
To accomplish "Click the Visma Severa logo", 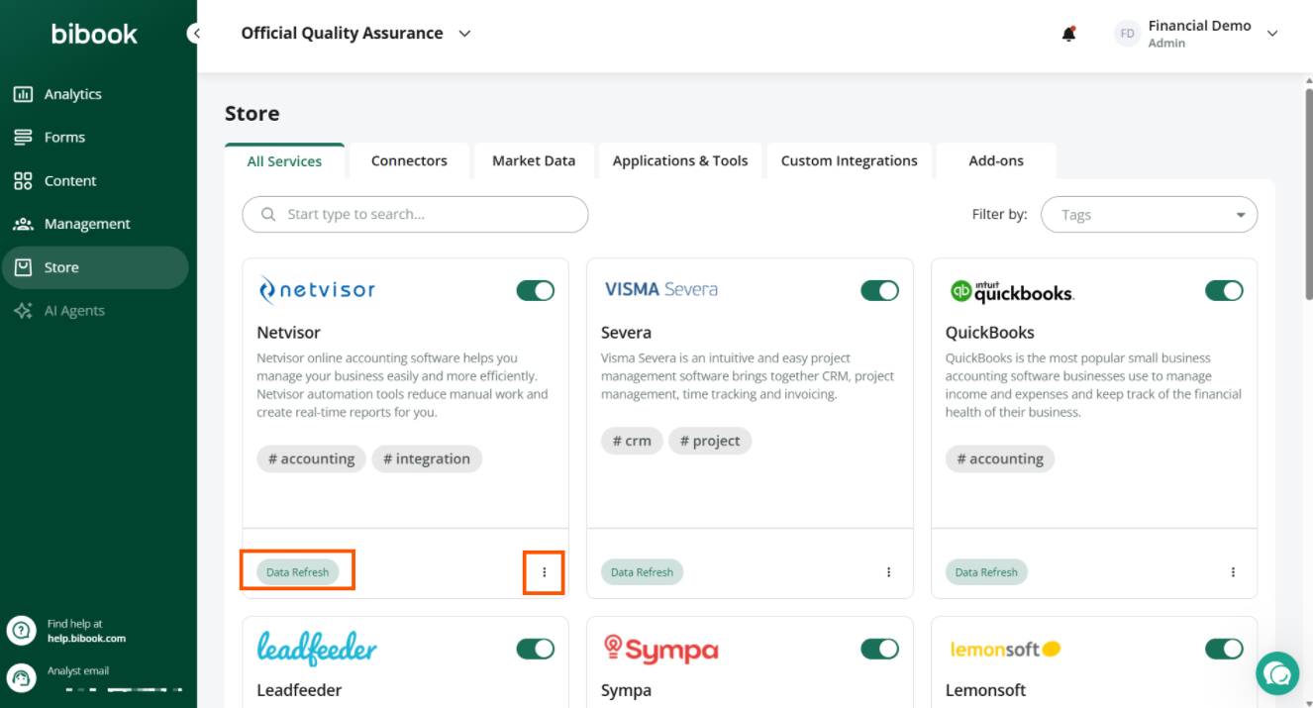I will click(660, 289).
